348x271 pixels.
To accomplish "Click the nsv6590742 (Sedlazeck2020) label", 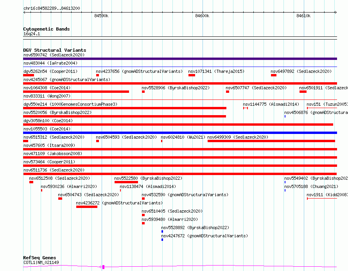I will 54,55.
